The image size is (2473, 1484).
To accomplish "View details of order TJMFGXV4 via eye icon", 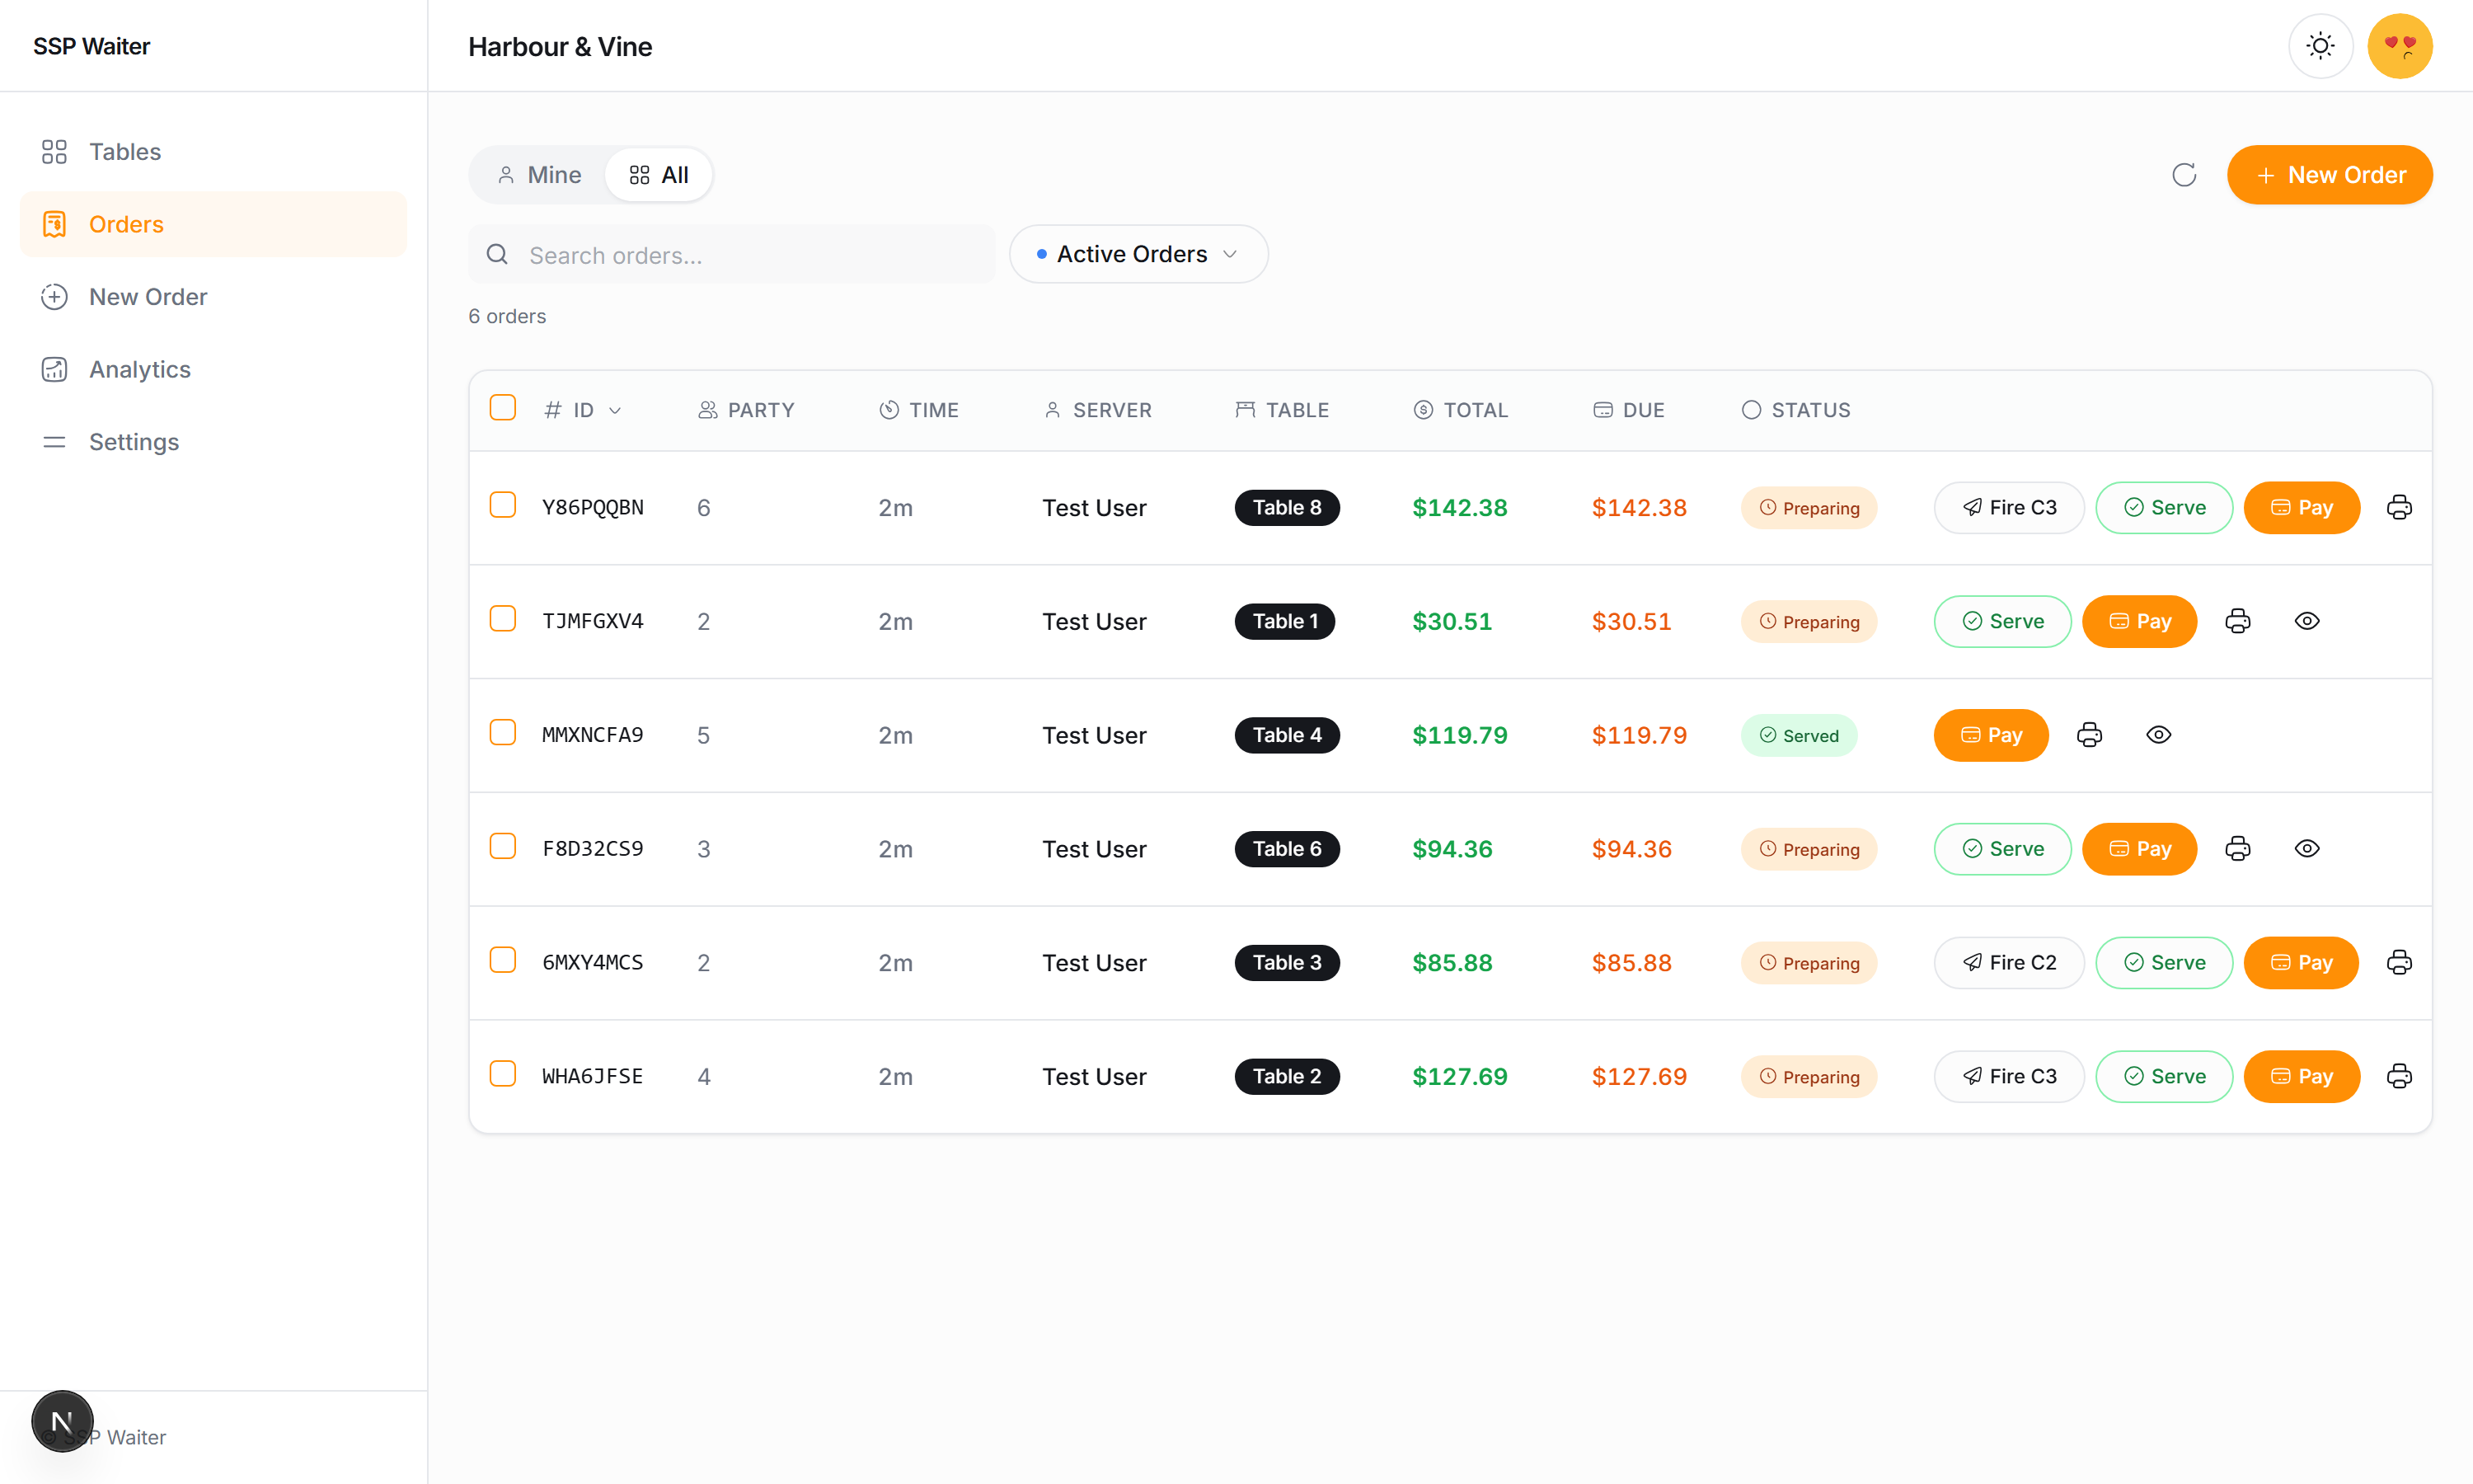I will pyautogui.click(x=2307, y=621).
